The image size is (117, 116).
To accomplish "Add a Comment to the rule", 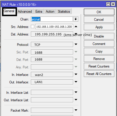I will tap(99, 44).
